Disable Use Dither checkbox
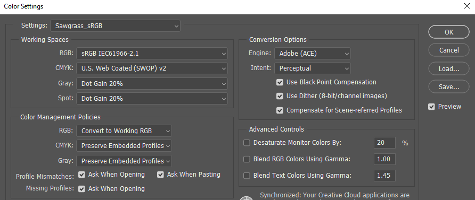The image size is (475, 200). tap(280, 96)
